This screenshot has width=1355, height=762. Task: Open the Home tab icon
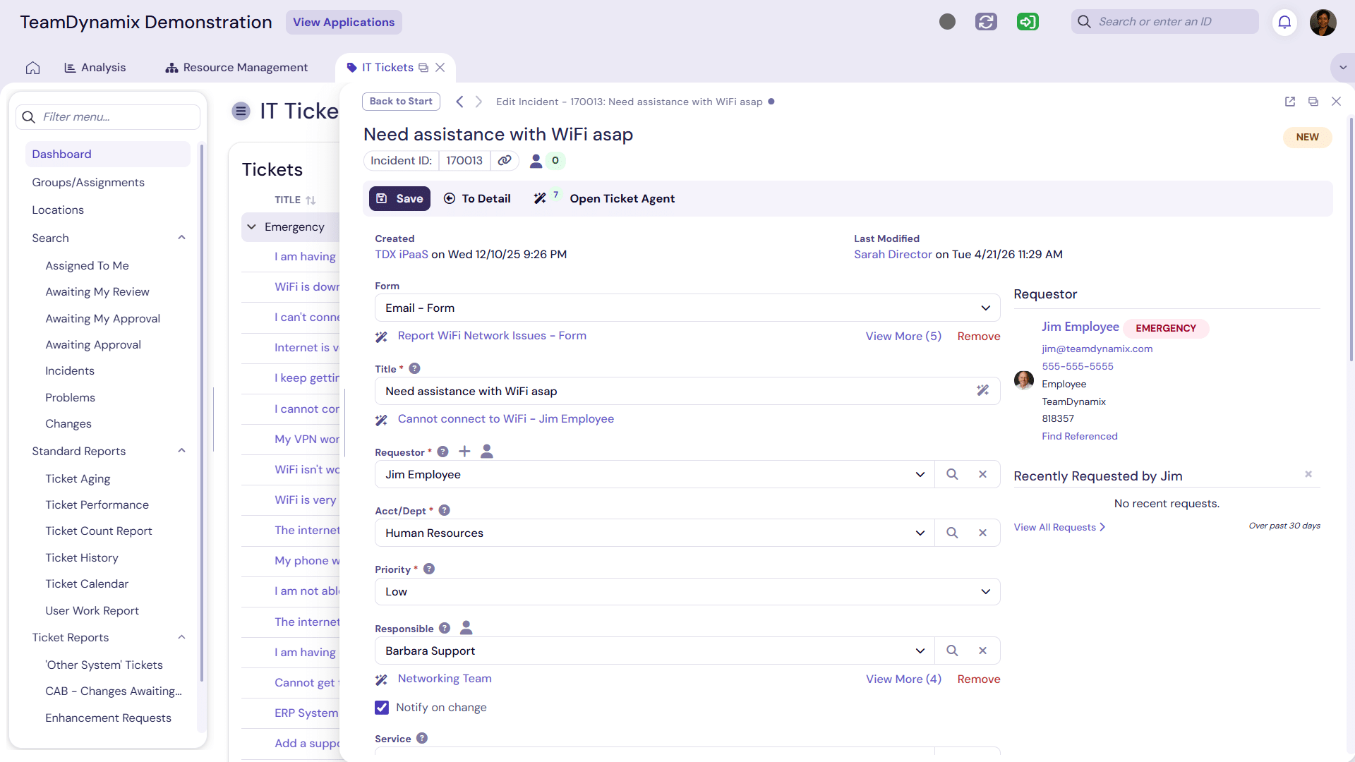click(x=32, y=68)
